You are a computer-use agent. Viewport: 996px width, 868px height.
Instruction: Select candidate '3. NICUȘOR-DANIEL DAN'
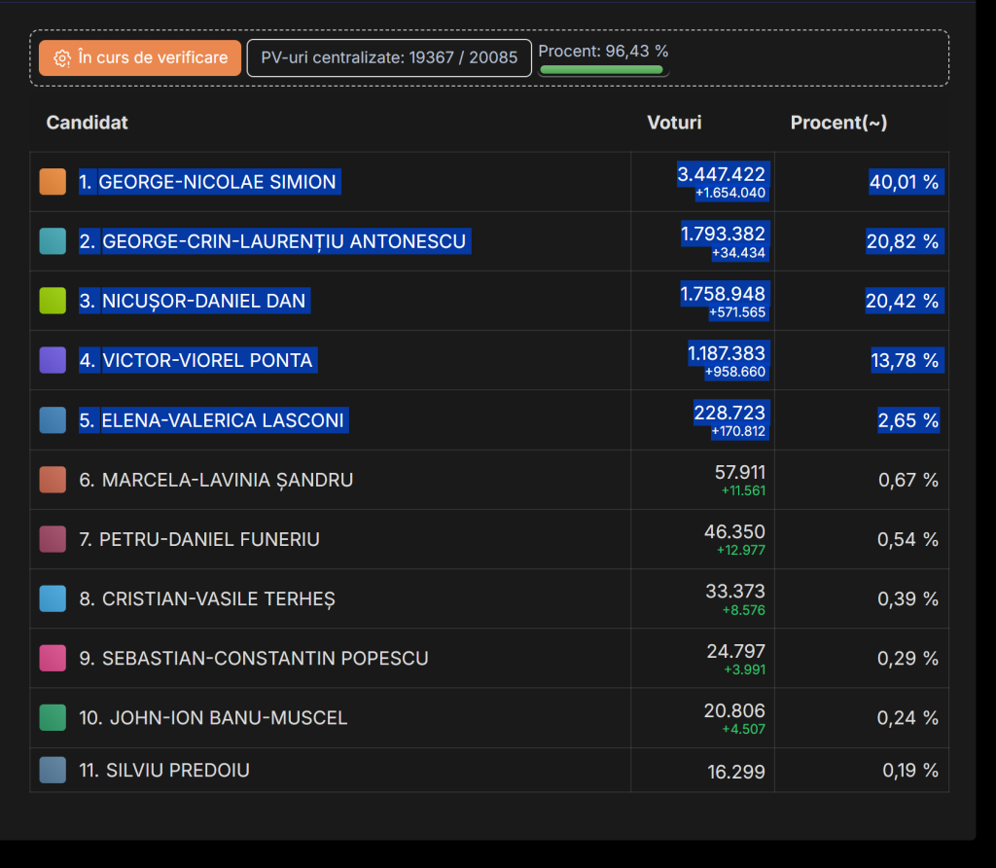[195, 301]
